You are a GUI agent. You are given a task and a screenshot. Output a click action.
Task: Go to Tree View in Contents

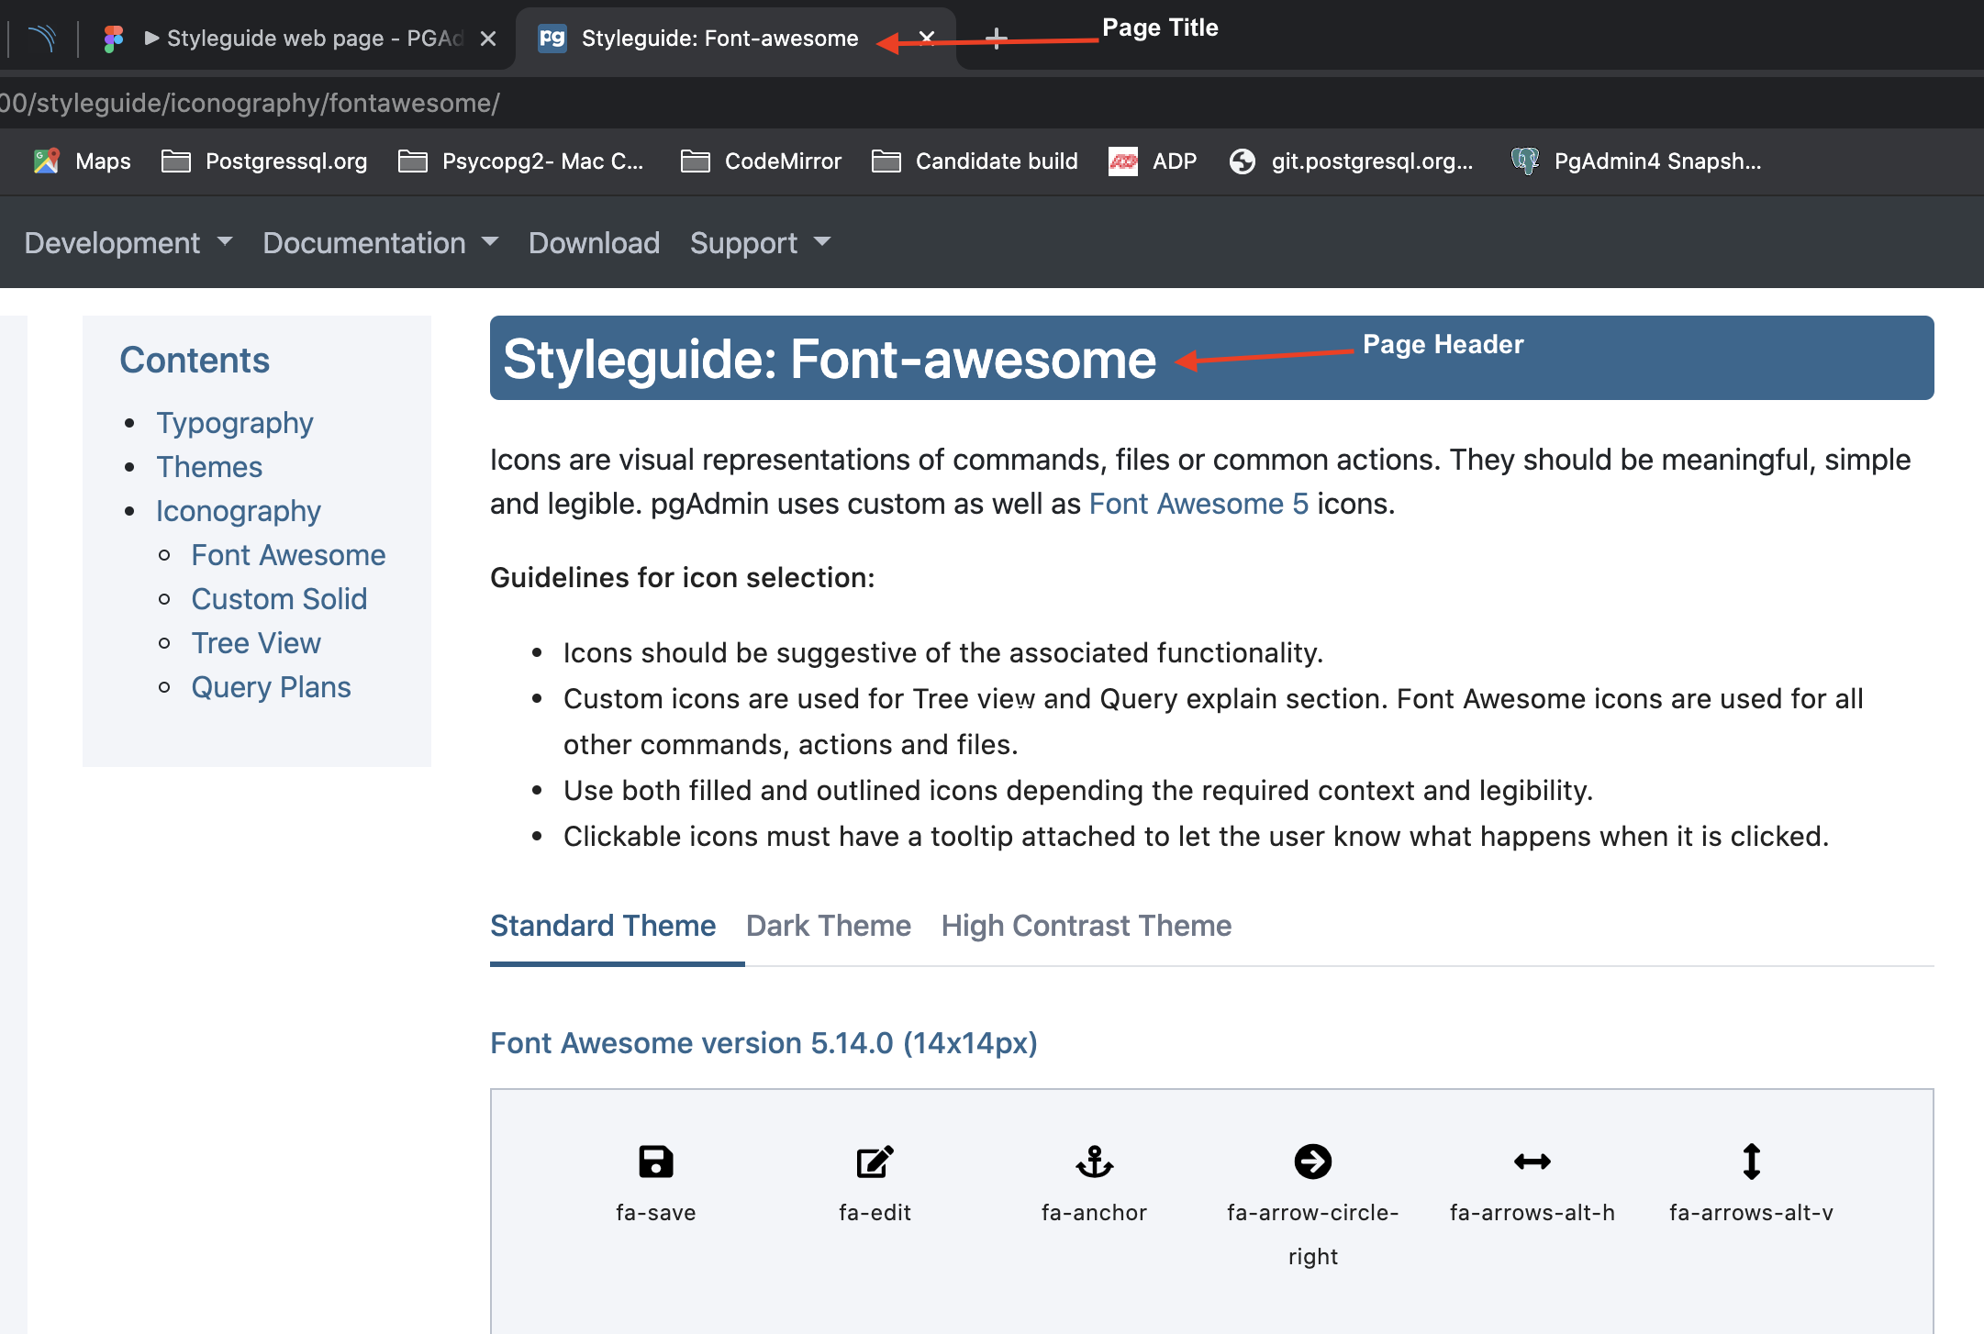click(x=256, y=643)
